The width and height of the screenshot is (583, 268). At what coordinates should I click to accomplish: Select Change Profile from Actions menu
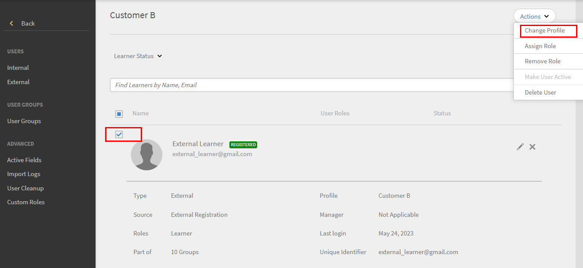click(x=545, y=31)
